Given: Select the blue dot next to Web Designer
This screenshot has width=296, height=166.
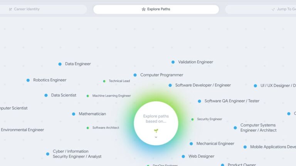Looking at the screenshot, I should [183, 156].
